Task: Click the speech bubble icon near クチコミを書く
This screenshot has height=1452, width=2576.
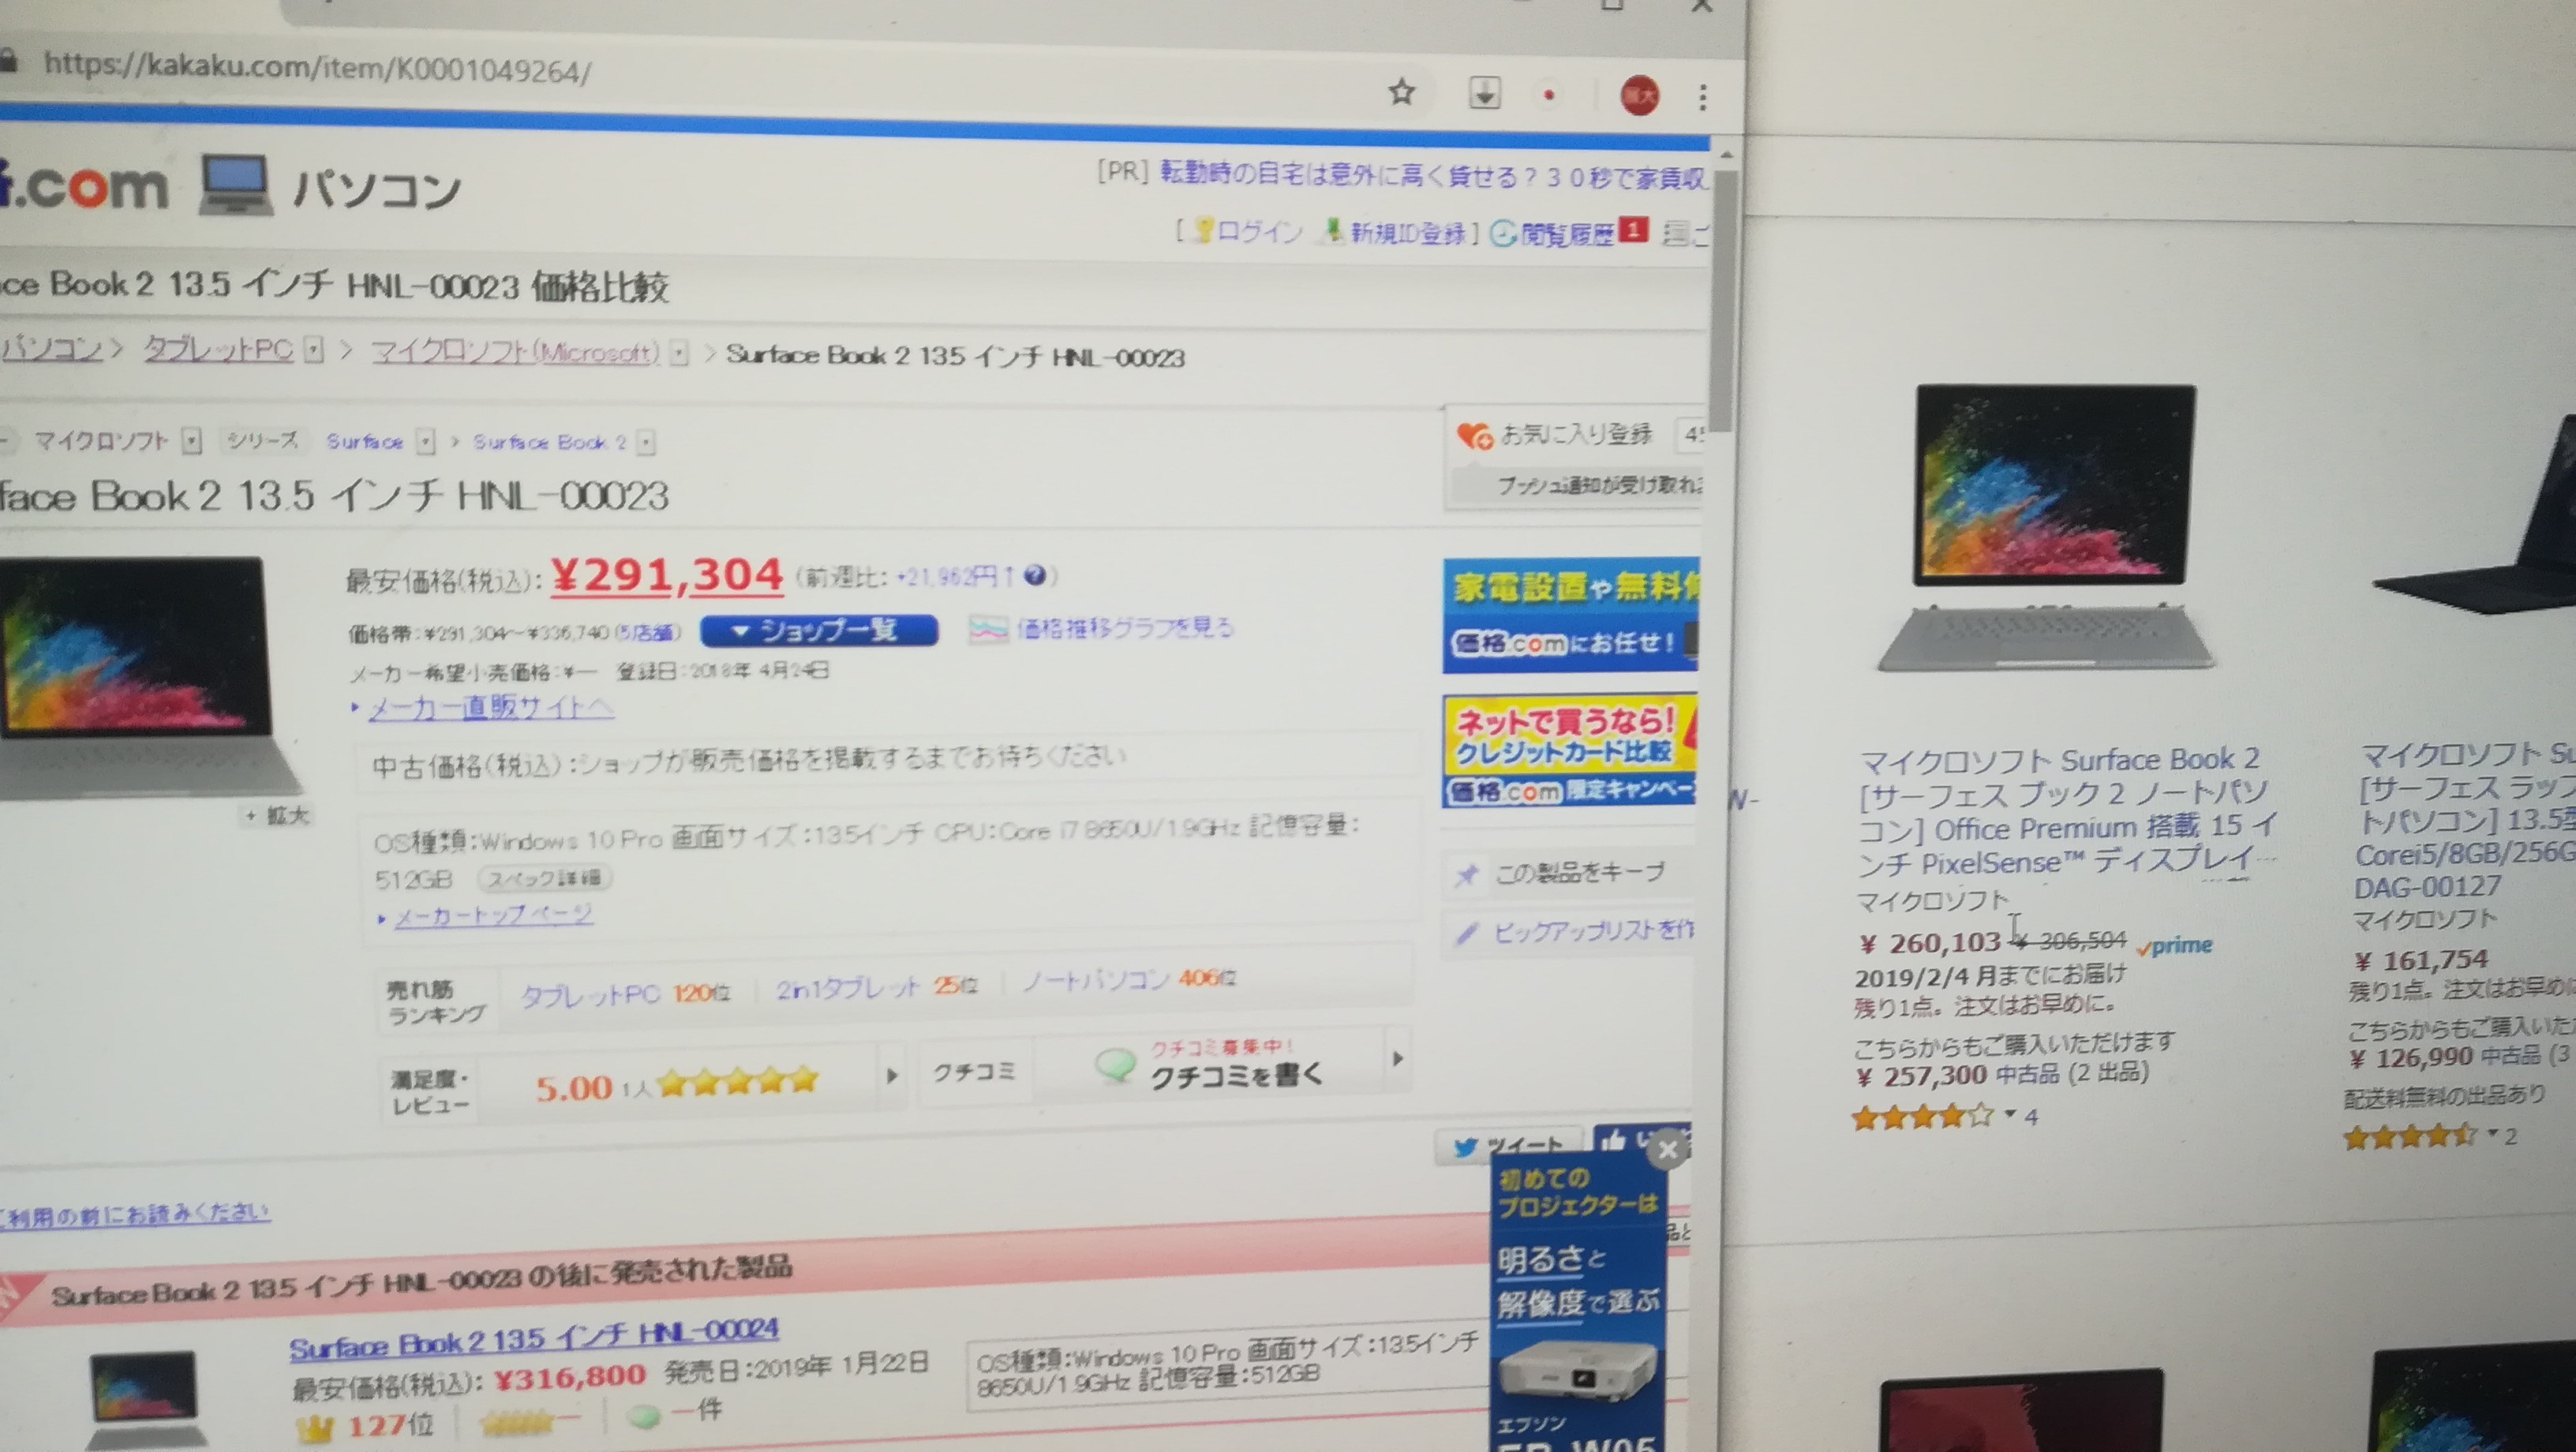Action: pos(1114,1066)
